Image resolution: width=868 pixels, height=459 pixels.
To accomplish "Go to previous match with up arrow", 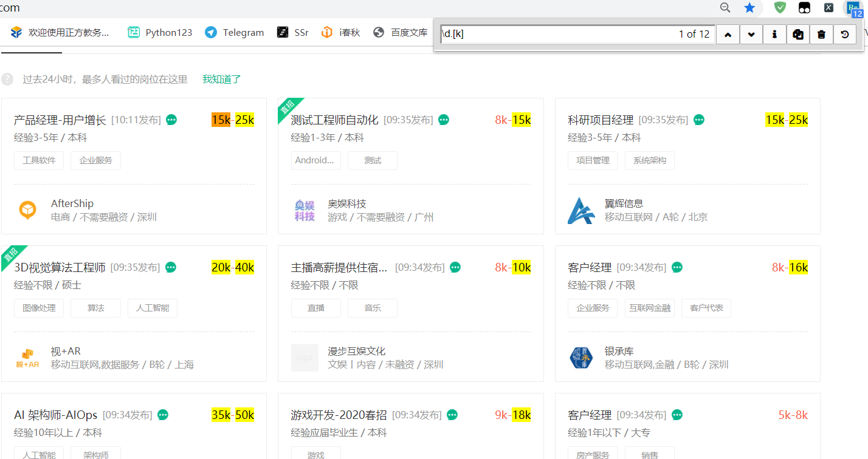I will click(728, 35).
